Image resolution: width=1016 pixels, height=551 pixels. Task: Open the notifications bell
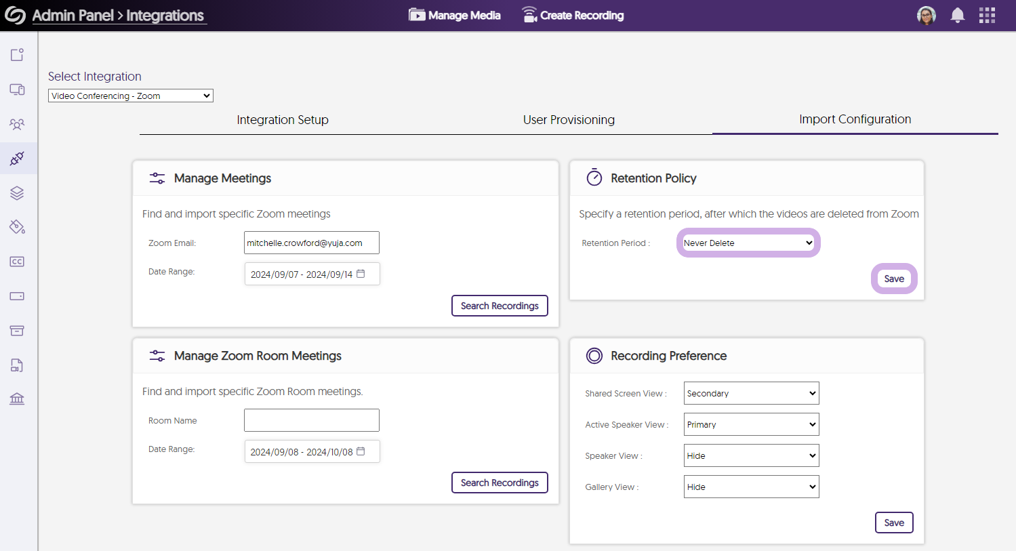[x=957, y=16]
